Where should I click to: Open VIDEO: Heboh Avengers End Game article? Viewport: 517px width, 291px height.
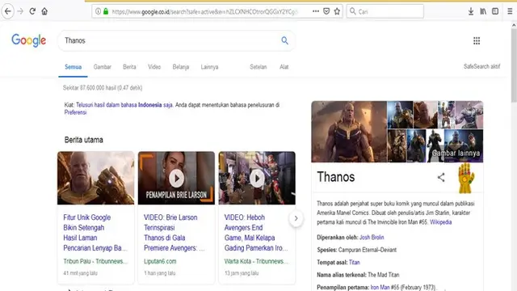pos(256,233)
